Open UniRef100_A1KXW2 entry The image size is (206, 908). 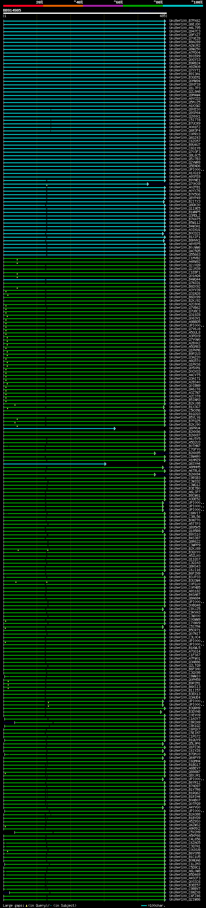pyautogui.click(x=185, y=106)
